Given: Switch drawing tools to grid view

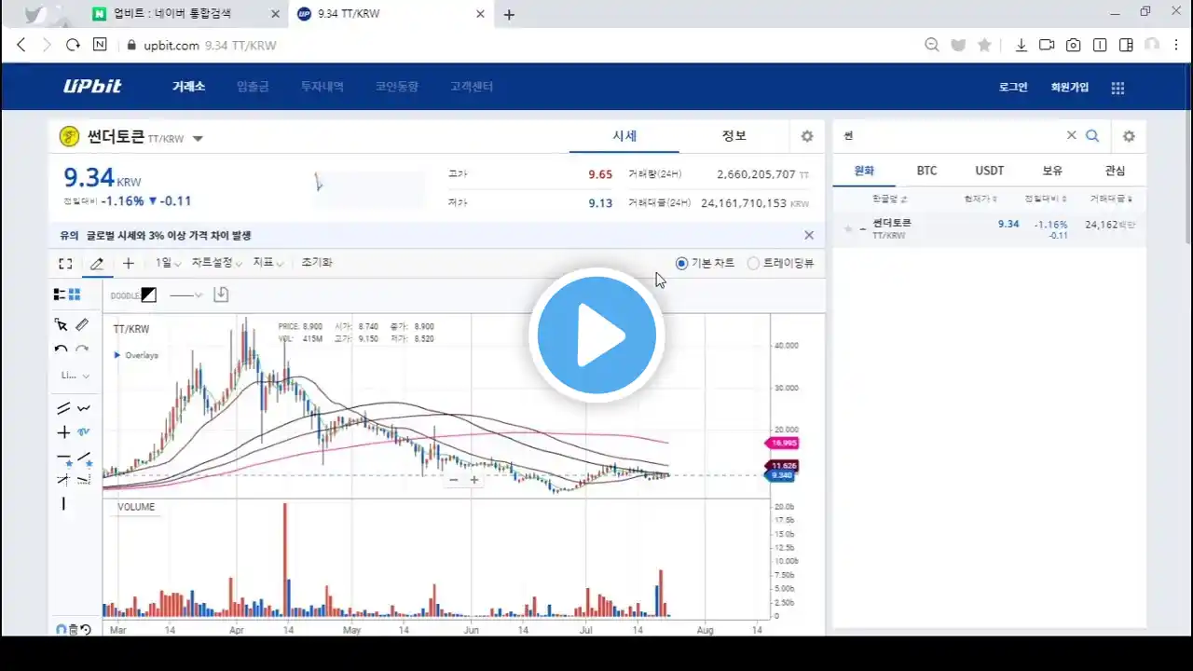Looking at the screenshot, I should (75, 294).
